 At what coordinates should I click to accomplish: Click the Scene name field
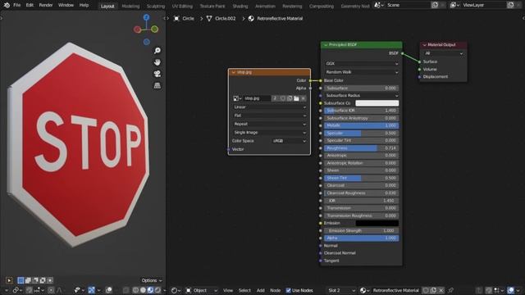tap(408, 5)
